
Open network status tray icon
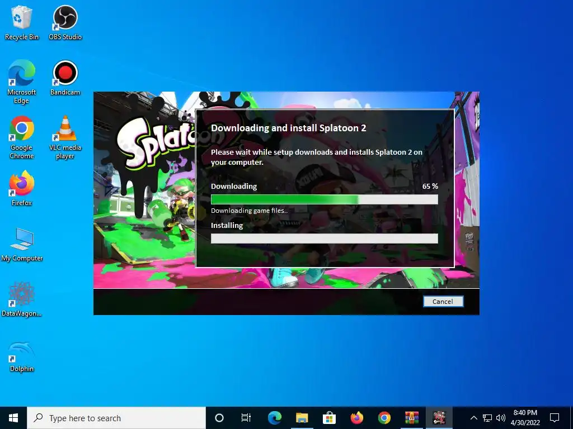487,418
